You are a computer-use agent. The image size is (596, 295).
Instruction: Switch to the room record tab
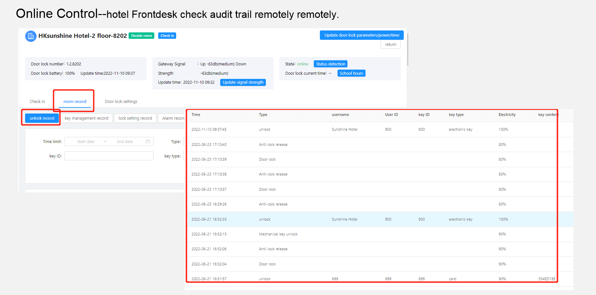pos(75,102)
